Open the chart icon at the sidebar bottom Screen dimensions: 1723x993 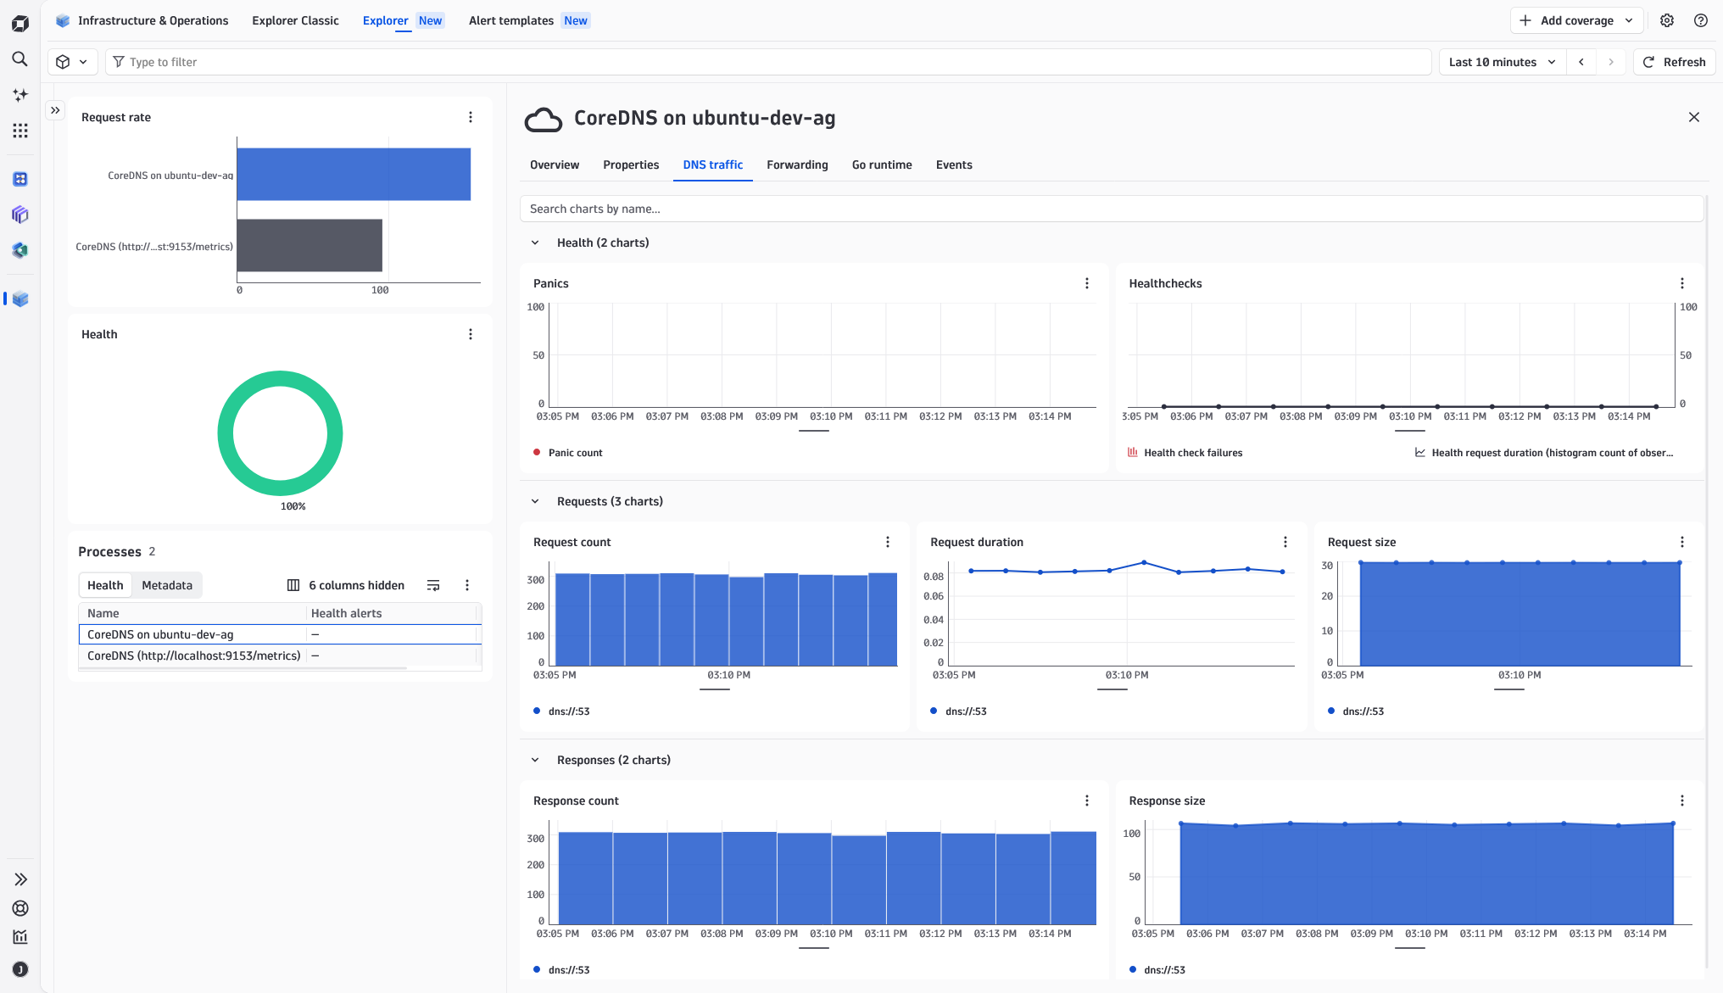[20, 937]
